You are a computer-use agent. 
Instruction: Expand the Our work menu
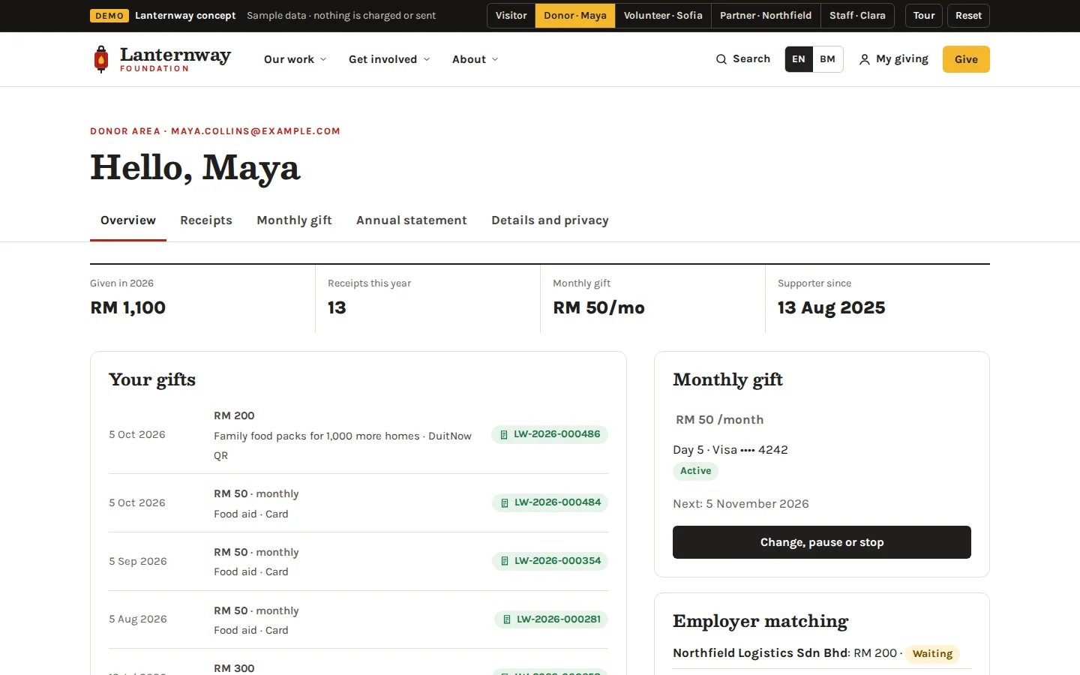point(295,59)
